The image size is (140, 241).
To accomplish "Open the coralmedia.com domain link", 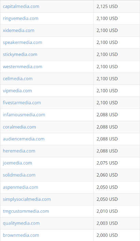I will point(19,127).
